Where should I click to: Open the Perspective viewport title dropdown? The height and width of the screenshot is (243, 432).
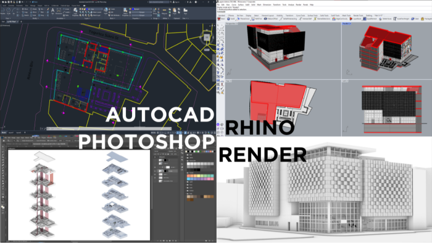pyautogui.click(x=231, y=23)
